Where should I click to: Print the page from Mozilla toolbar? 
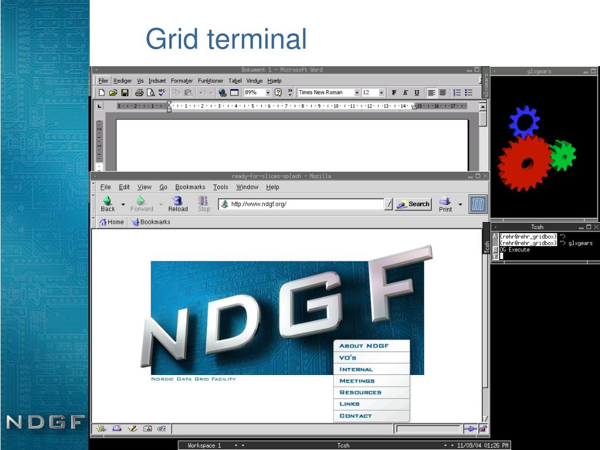(445, 204)
